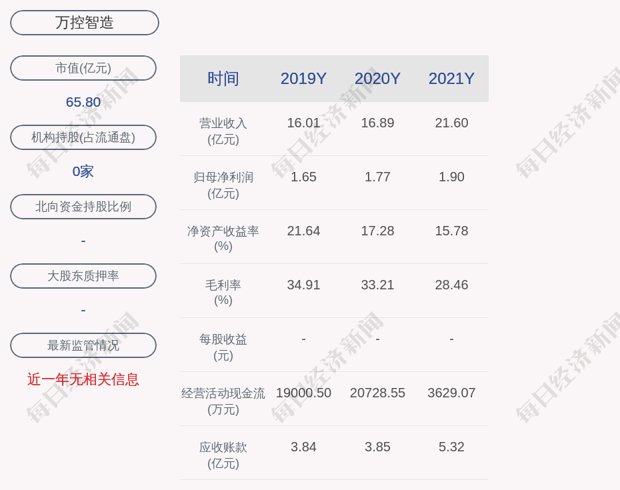Image resolution: width=620 pixels, height=490 pixels.
Task: Select the 应收账款 value 5.32
Action: click(451, 447)
